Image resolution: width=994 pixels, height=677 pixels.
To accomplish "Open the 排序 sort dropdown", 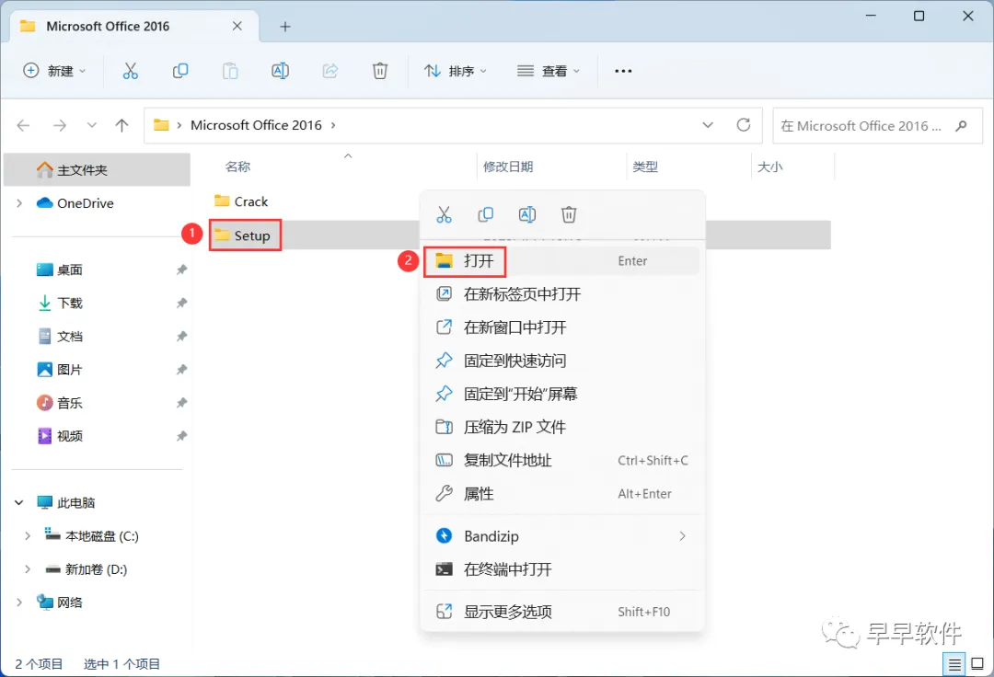I will [456, 71].
